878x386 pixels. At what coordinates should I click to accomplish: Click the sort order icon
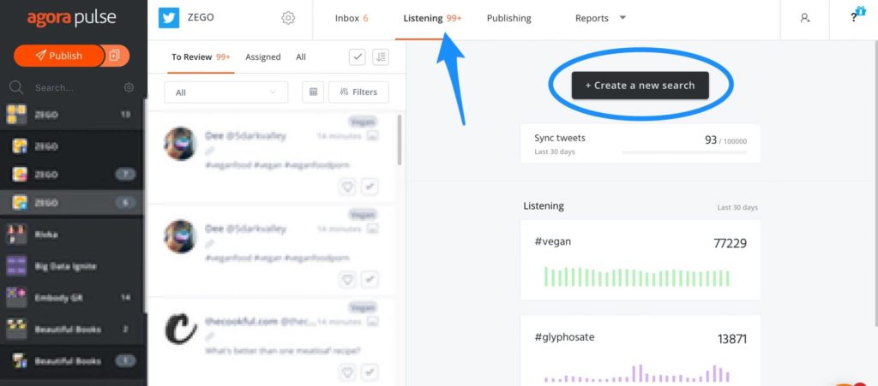pos(381,57)
